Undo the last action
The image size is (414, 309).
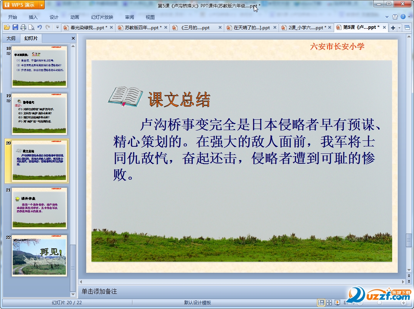(x=40, y=27)
